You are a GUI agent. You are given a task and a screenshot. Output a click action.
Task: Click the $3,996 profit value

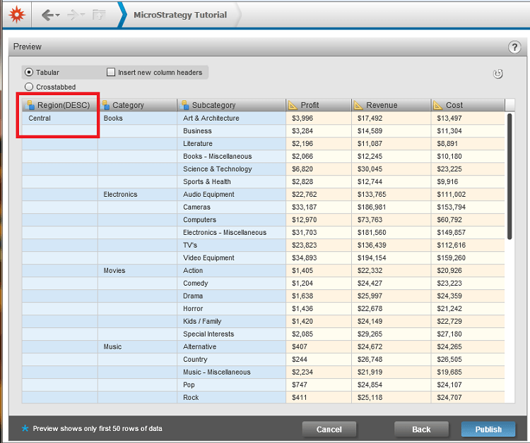click(x=302, y=118)
